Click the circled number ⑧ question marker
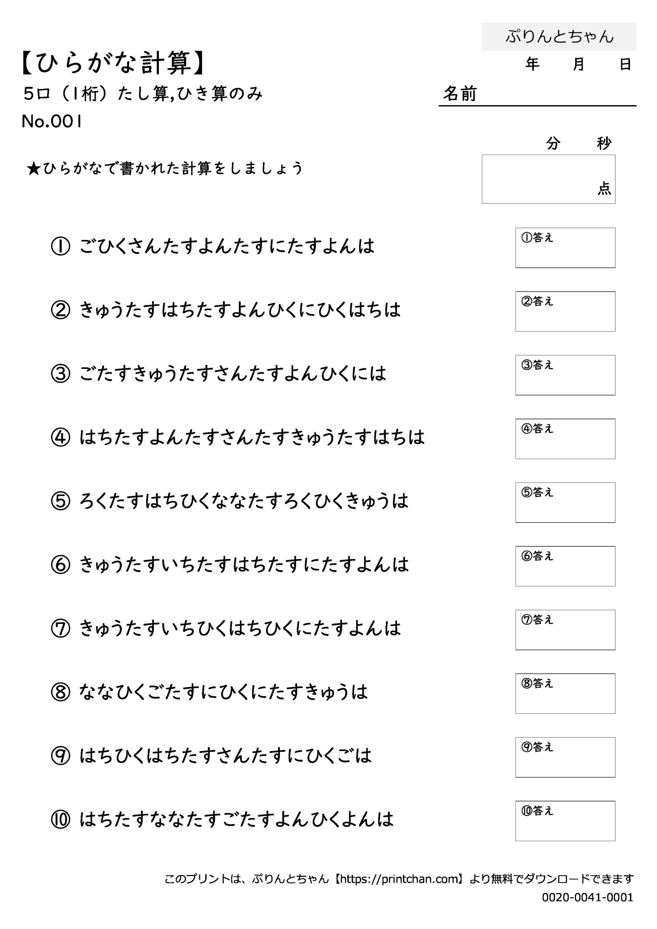657x929 pixels. tap(61, 692)
